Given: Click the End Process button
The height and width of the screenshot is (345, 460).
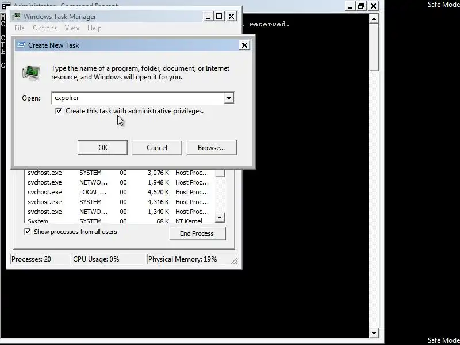Looking at the screenshot, I should (x=197, y=233).
